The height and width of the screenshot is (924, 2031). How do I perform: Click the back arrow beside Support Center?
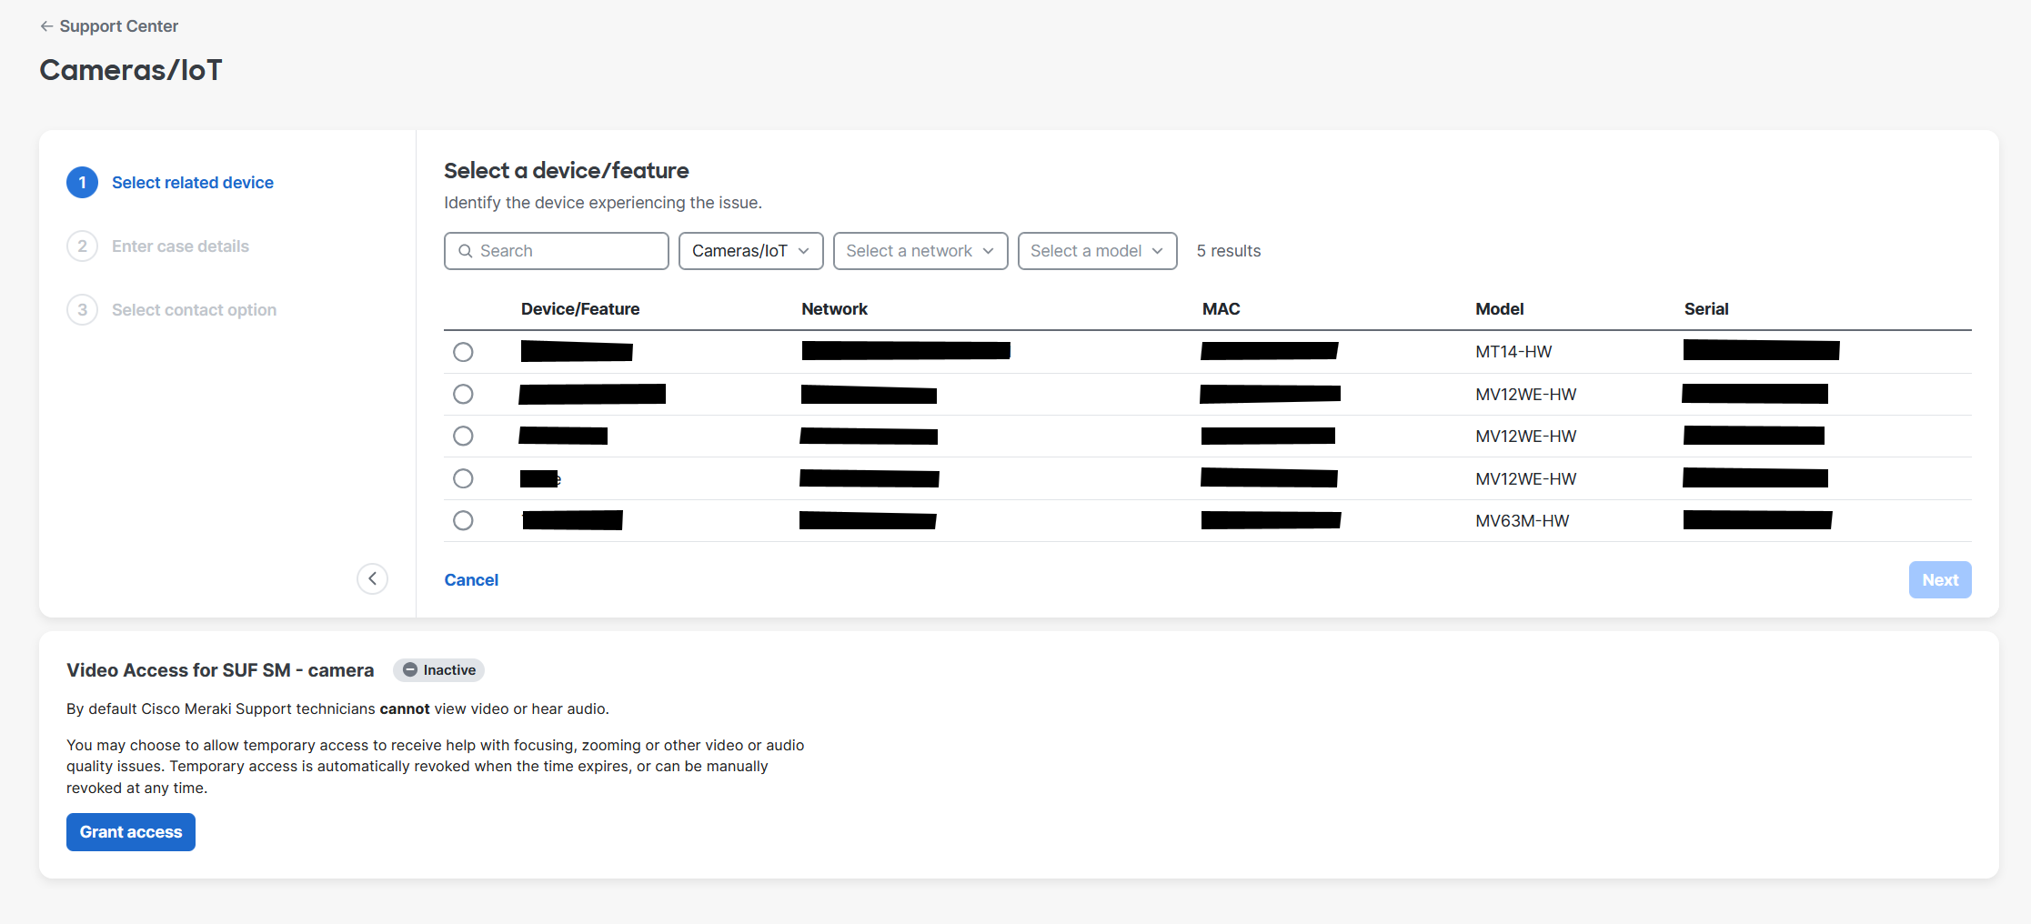(x=46, y=26)
